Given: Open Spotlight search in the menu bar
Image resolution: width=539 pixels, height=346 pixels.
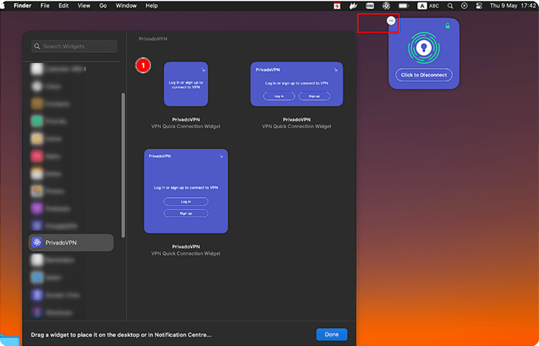Looking at the screenshot, I should coord(450,6).
